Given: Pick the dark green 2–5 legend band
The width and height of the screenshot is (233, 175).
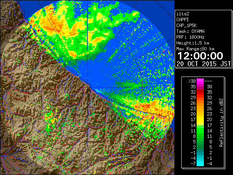Looking at the screenshot, I should [200, 147].
